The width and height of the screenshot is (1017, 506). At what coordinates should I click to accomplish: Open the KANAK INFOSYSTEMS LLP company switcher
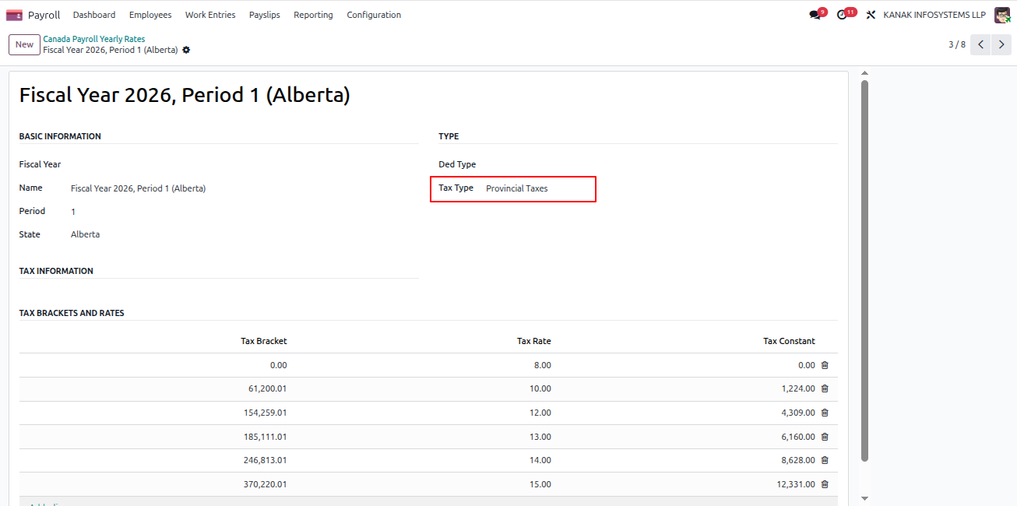[x=934, y=15]
